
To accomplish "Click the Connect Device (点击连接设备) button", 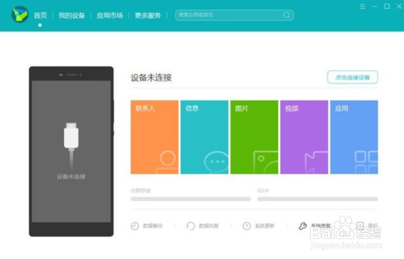I will click(352, 77).
